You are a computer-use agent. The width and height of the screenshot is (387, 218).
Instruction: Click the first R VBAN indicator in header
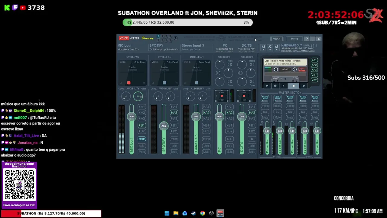pyautogui.click(x=158, y=37)
